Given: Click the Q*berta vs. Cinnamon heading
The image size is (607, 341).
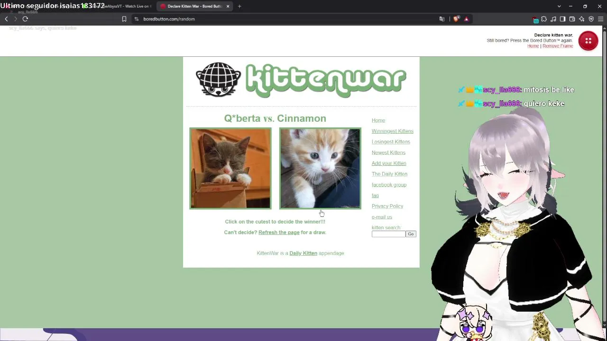Looking at the screenshot, I should [275, 118].
